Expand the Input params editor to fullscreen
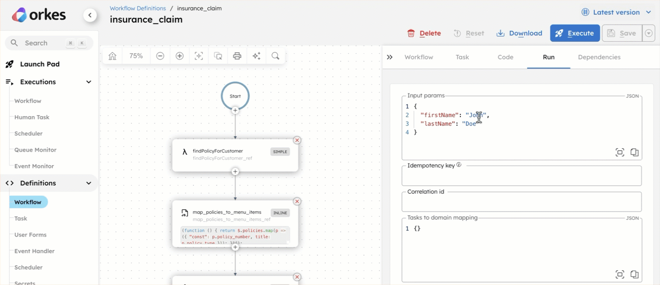The width and height of the screenshot is (660, 285). click(620, 152)
